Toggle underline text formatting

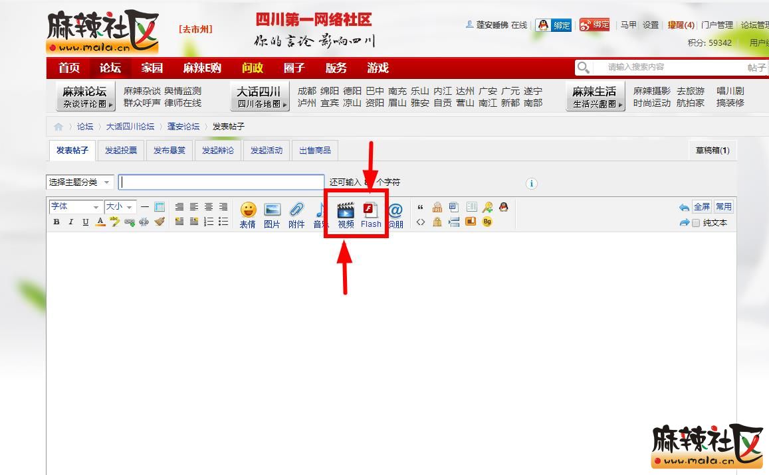pyautogui.click(x=85, y=222)
